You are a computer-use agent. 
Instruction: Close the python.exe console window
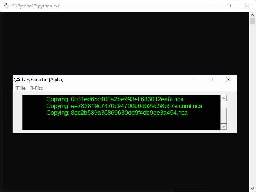(247, 6)
